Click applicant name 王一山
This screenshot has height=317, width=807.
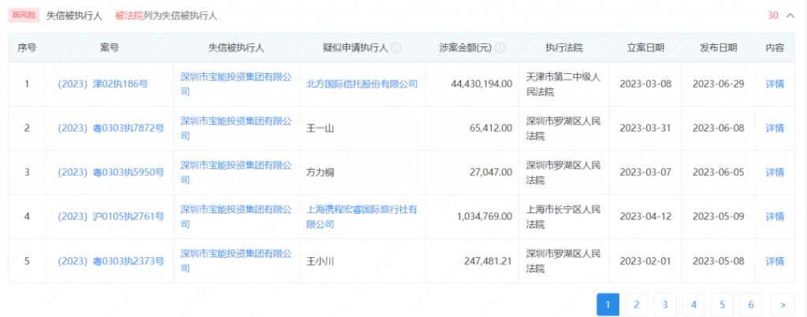tap(320, 128)
